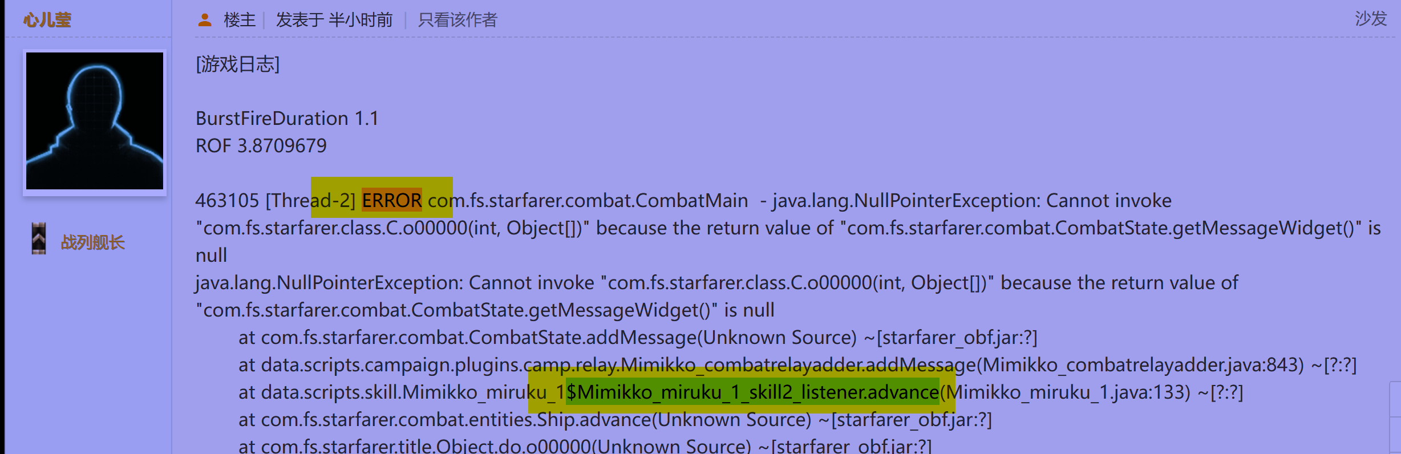
Task: Click the silhouette avatar image
Action: click(x=95, y=121)
